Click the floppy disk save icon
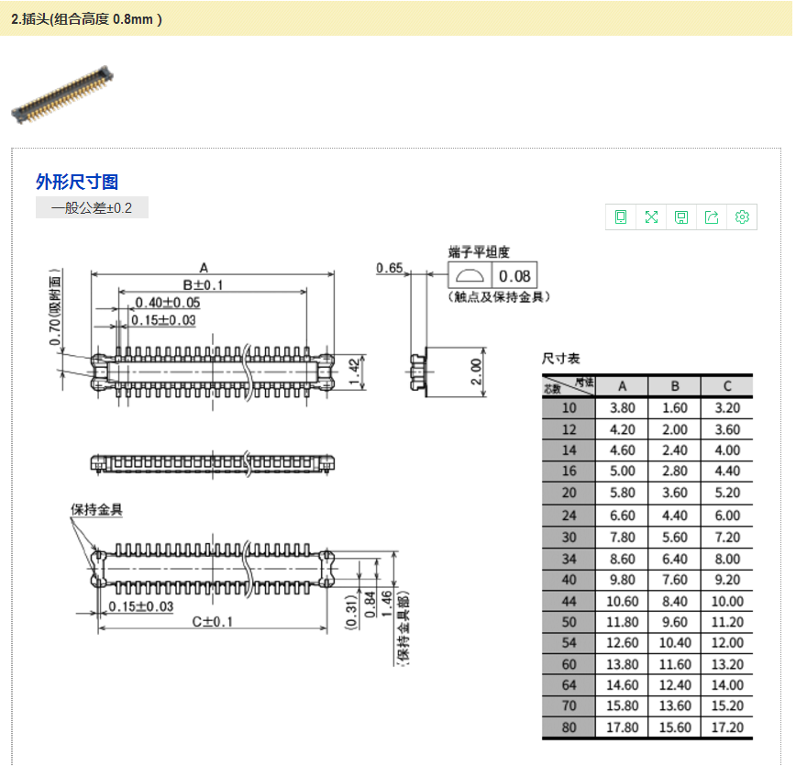This screenshot has height=766, width=796. (681, 217)
